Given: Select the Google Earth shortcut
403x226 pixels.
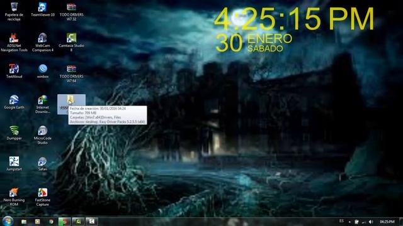Looking at the screenshot, I should coord(14,102).
